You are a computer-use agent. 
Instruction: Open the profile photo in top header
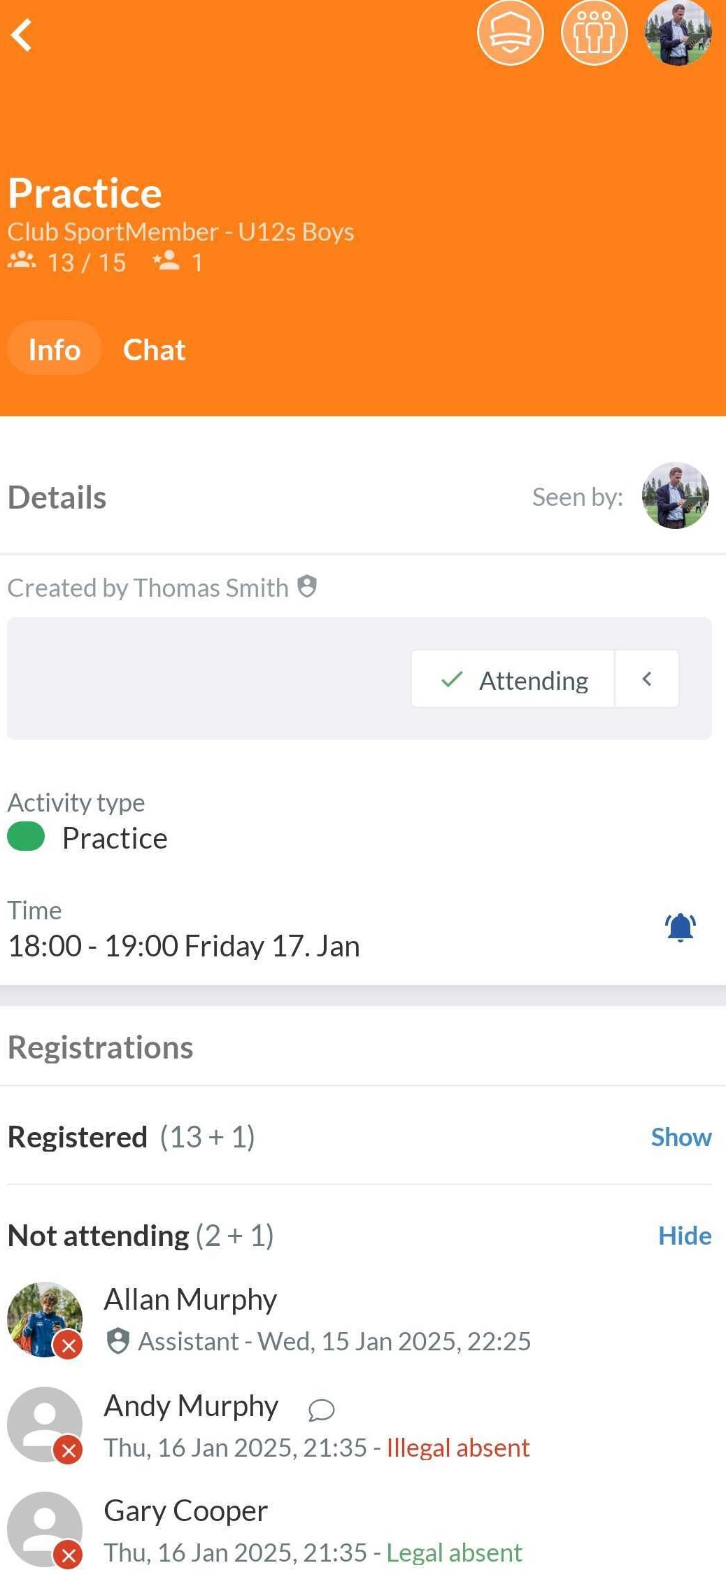click(677, 33)
